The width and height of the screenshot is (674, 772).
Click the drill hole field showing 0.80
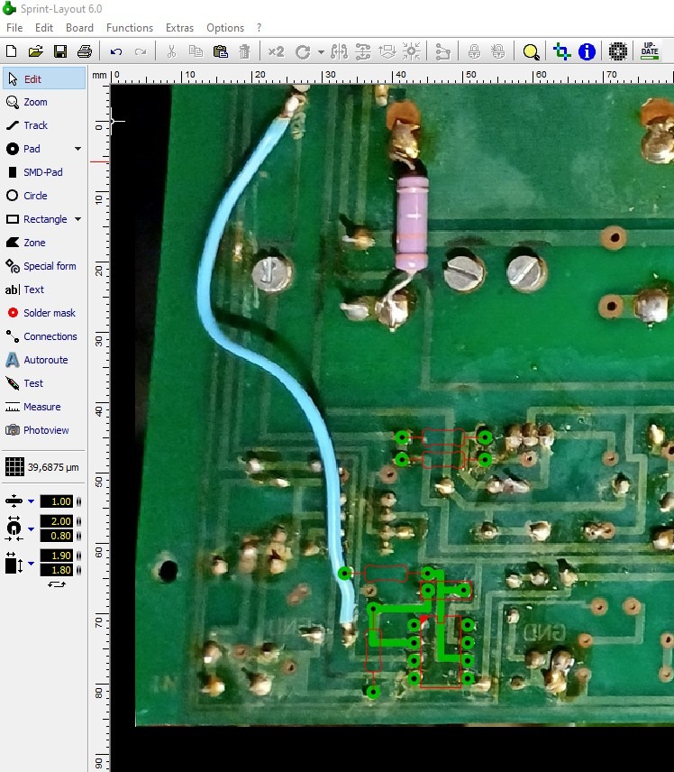pos(57,536)
